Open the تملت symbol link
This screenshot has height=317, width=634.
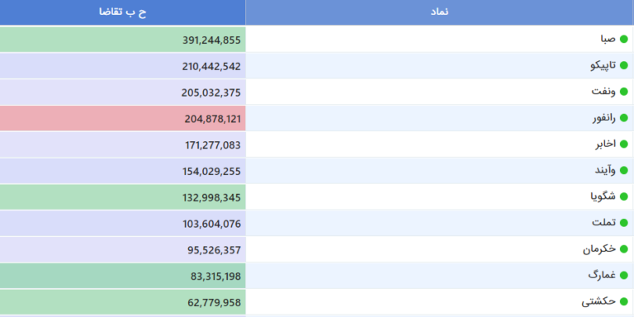click(604, 223)
